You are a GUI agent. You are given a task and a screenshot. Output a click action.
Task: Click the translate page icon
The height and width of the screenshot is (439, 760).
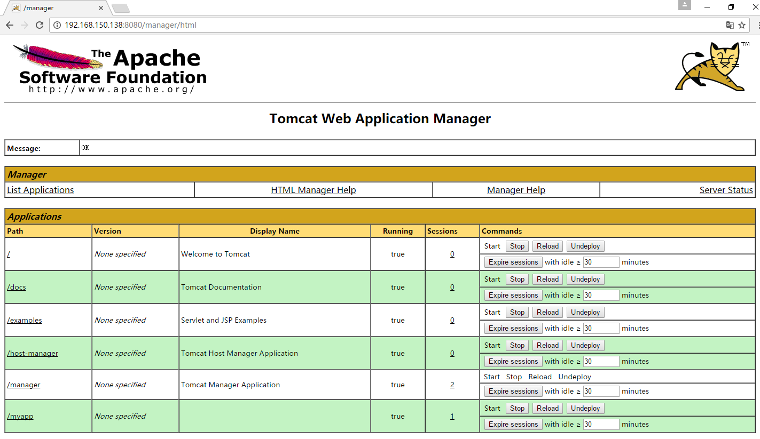pos(730,25)
